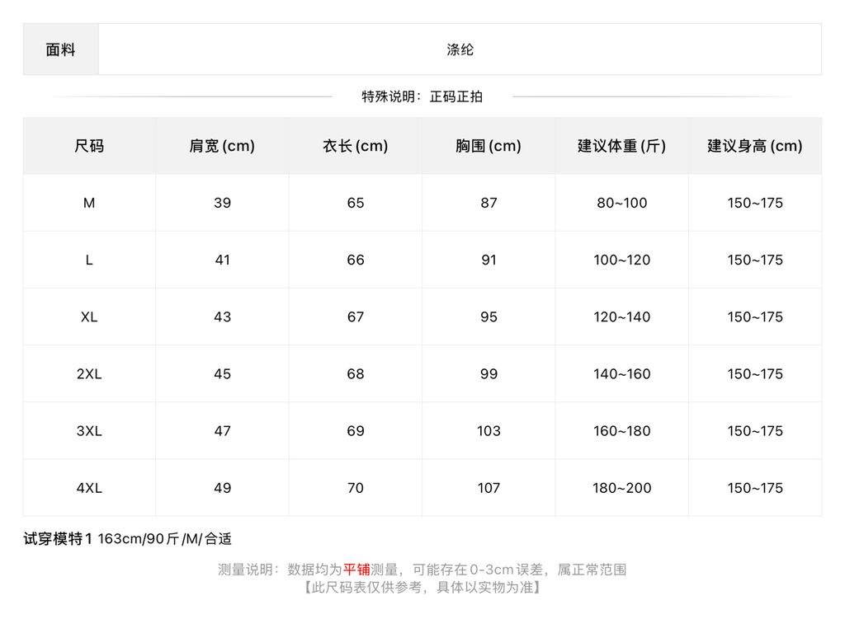Select the 100~120 weight range

pyautogui.click(x=622, y=260)
